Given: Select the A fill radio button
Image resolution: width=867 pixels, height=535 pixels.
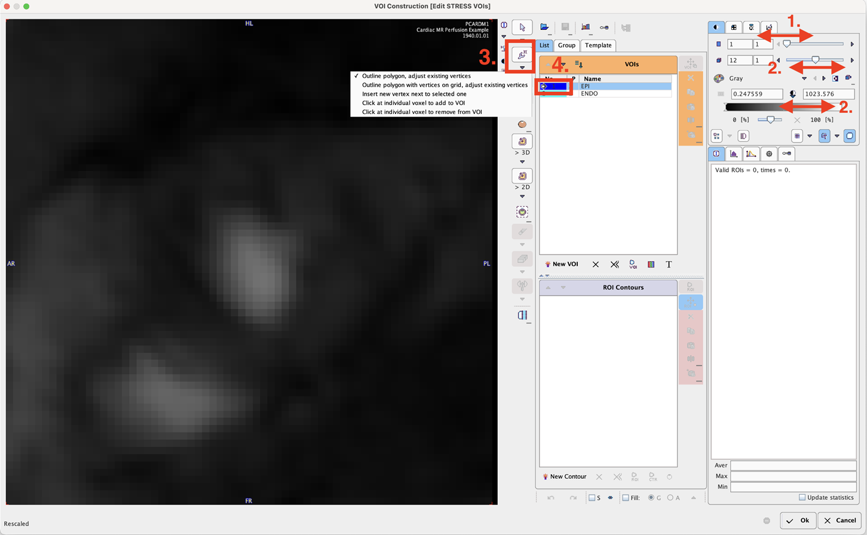Looking at the screenshot, I should pyautogui.click(x=670, y=497).
